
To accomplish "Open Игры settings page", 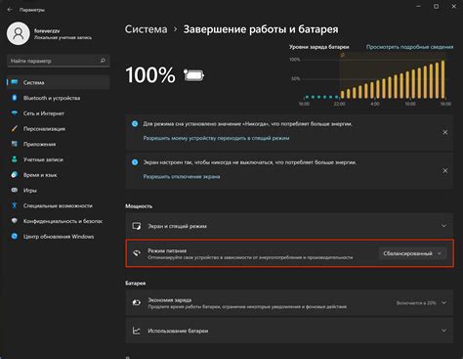I will (x=59, y=191).
